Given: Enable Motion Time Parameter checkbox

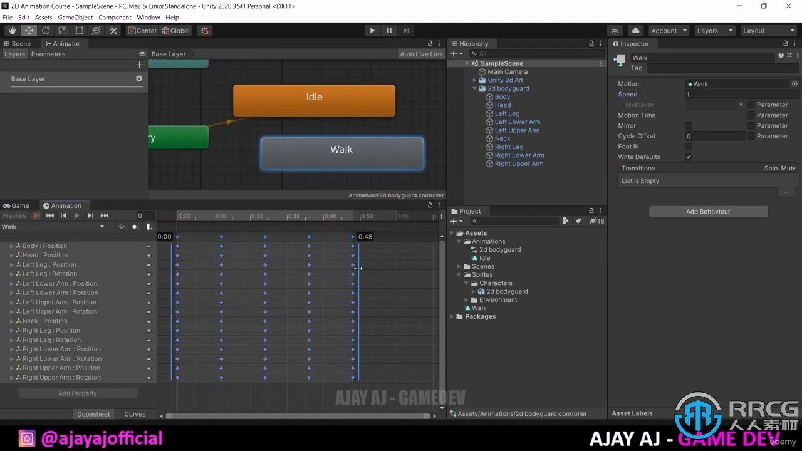Looking at the screenshot, I should point(751,115).
